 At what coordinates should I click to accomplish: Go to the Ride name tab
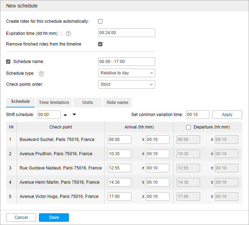pyautogui.click(x=117, y=103)
